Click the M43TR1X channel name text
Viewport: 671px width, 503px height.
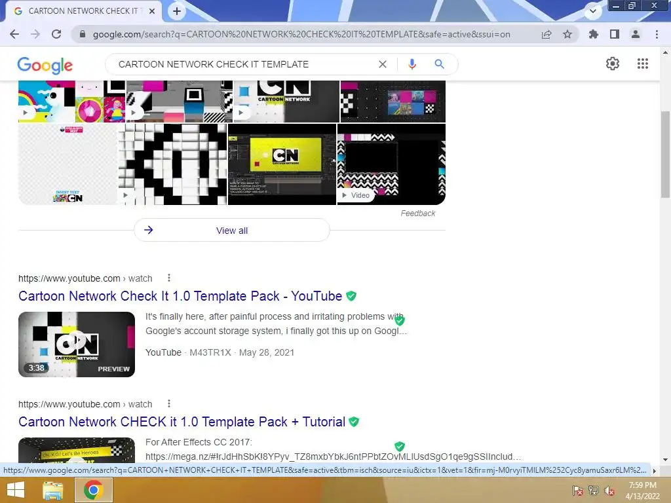click(x=210, y=352)
